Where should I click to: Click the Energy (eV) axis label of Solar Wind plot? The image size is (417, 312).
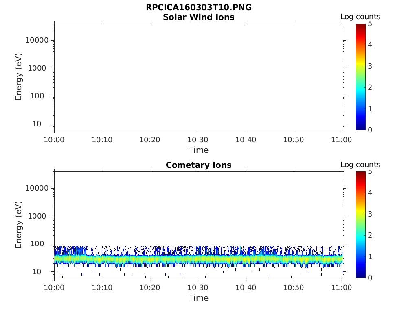click(18, 77)
